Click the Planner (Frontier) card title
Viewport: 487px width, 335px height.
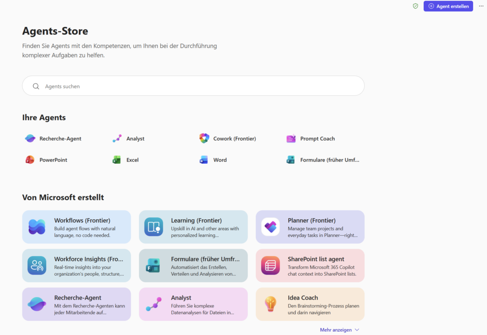click(x=312, y=220)
